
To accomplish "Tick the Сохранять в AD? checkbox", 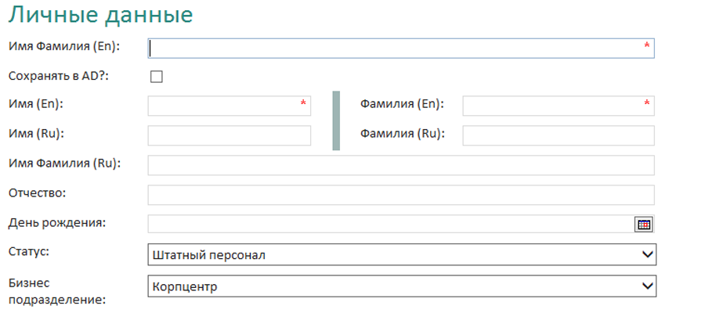I will [157, 77].
